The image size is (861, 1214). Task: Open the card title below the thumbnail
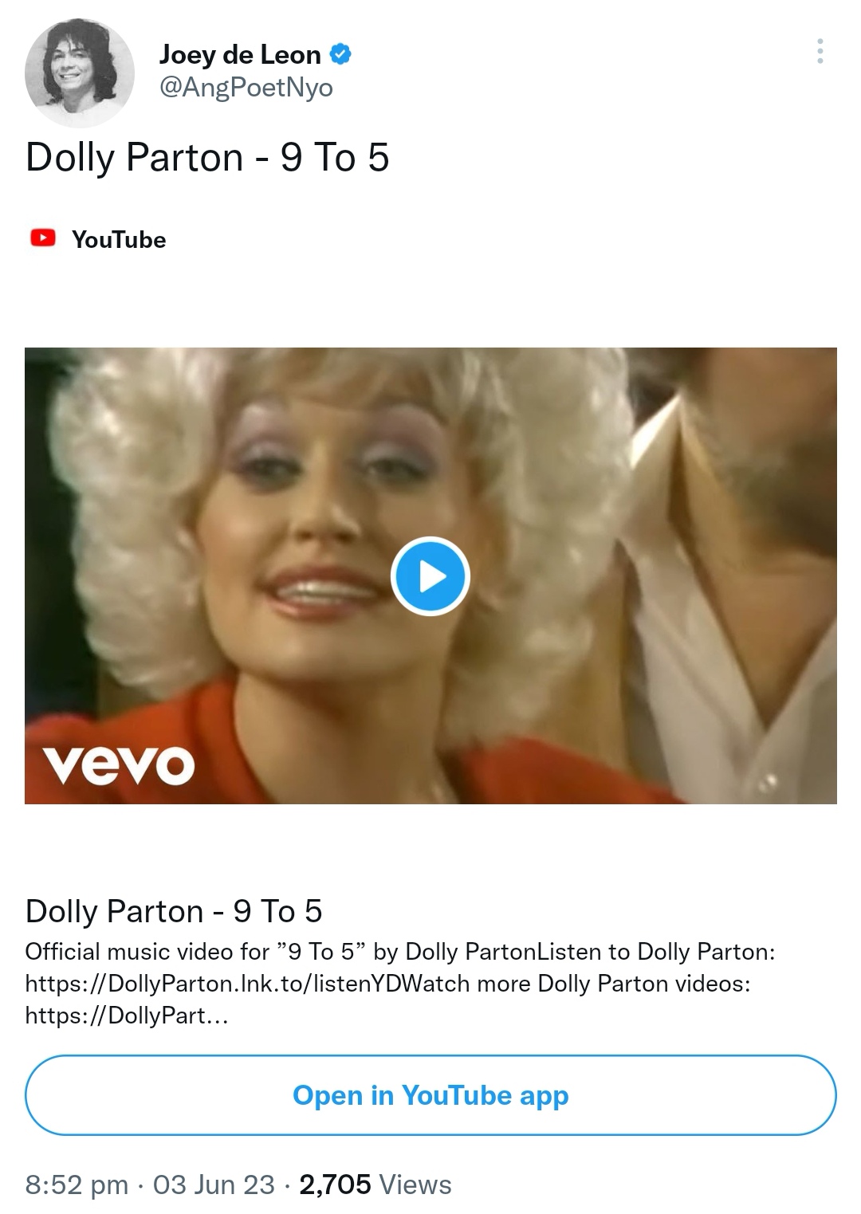pyautogui.click(x=174, y=911)
